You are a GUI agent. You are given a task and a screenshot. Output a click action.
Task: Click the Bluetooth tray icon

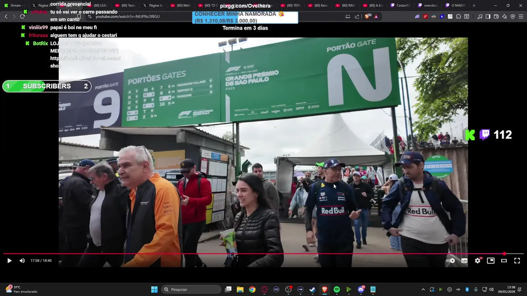[467, 289]
